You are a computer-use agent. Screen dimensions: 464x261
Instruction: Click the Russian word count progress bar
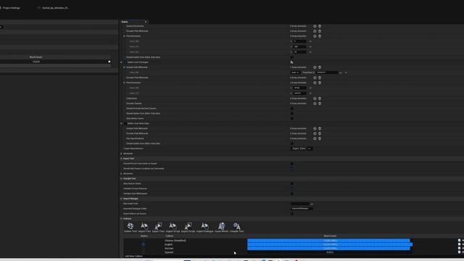[x=328, y=248]
